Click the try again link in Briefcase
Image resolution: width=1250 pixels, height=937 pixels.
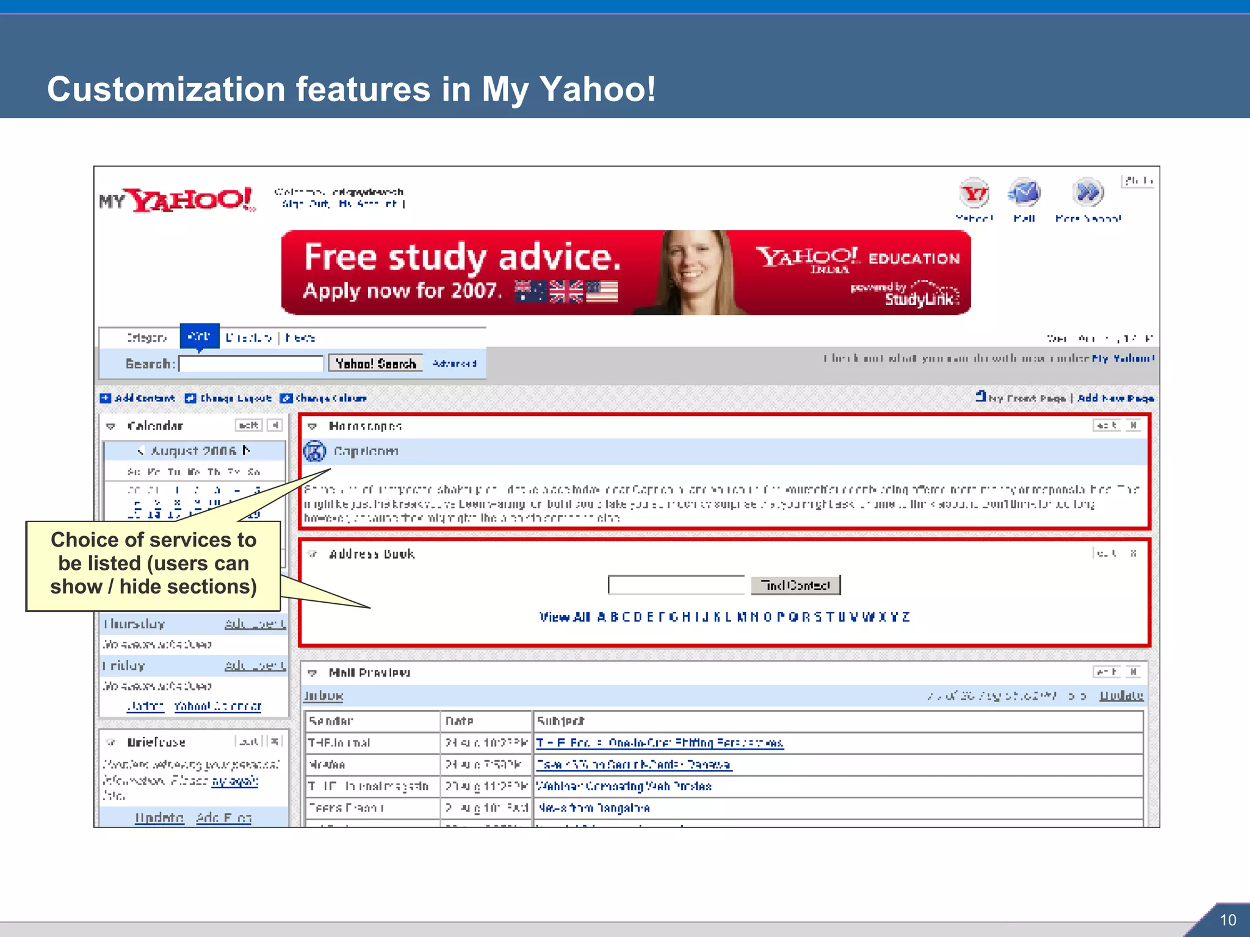[235, 781]
